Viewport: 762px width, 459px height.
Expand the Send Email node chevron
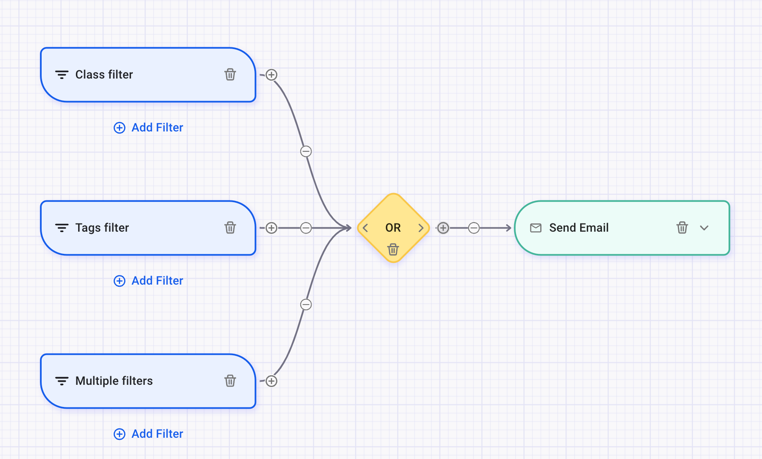pos(705,227)
